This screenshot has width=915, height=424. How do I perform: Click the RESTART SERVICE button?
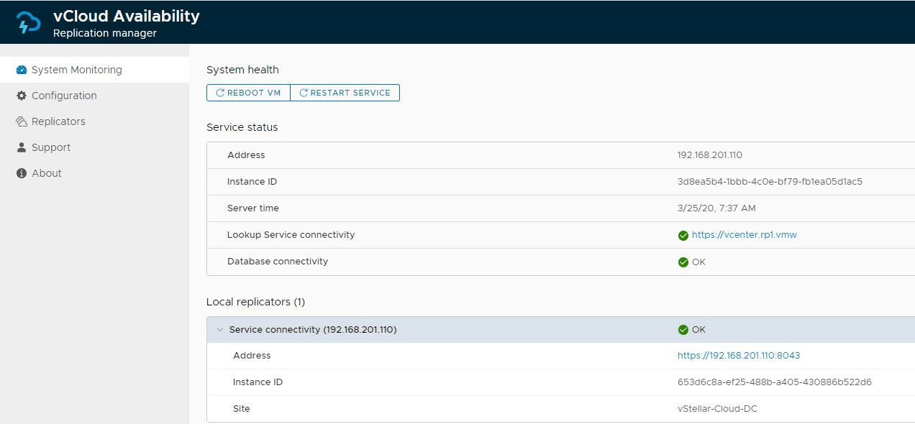[x=345, y=93]
